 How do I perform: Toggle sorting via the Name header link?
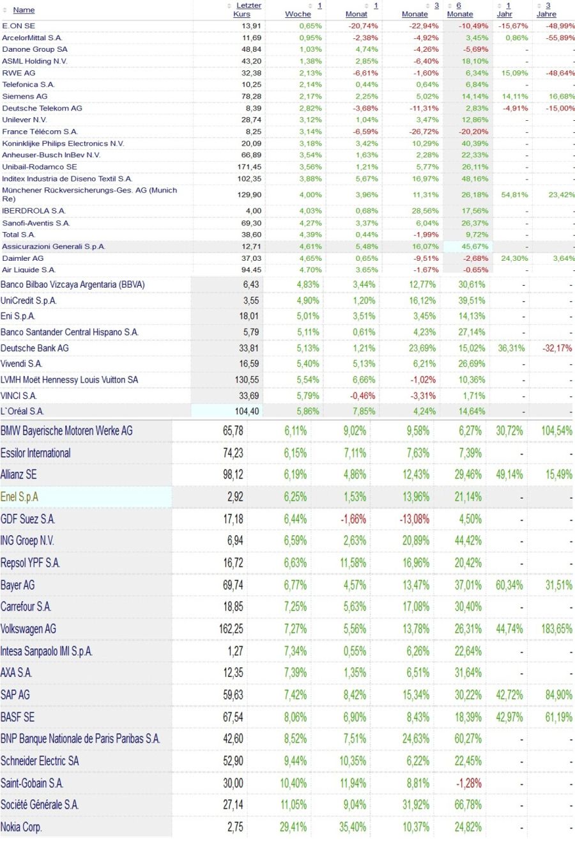[24, 10]
